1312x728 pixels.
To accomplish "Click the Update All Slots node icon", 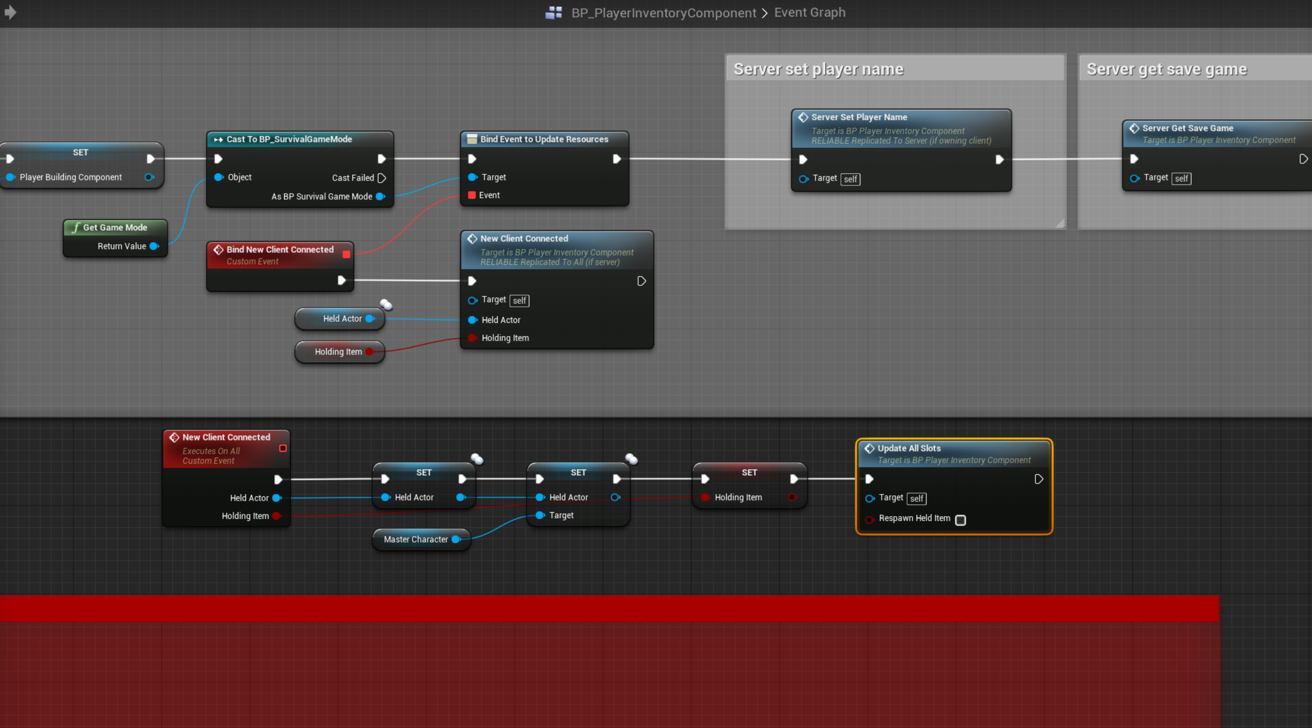I will pos(870,448).
